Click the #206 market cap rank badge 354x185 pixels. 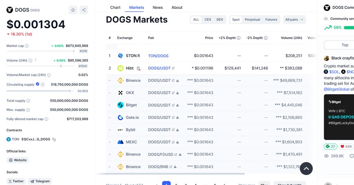point(83,51)
